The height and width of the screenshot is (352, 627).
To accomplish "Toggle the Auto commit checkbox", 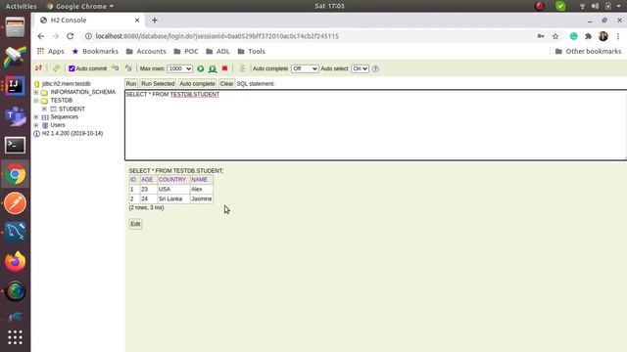I will 72,68.
